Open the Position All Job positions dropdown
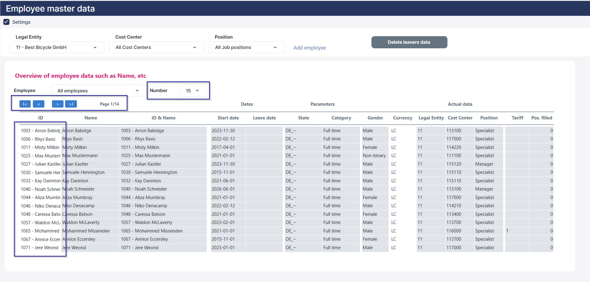The width and height of the screenshot is (590, 282). pos(247,47)
